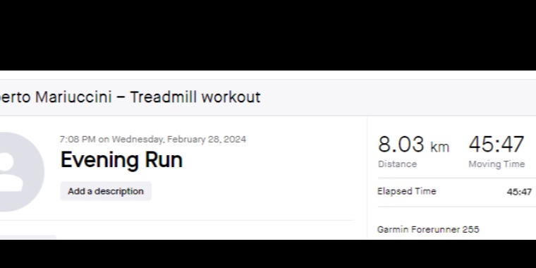Click the Add a description button

106,191
